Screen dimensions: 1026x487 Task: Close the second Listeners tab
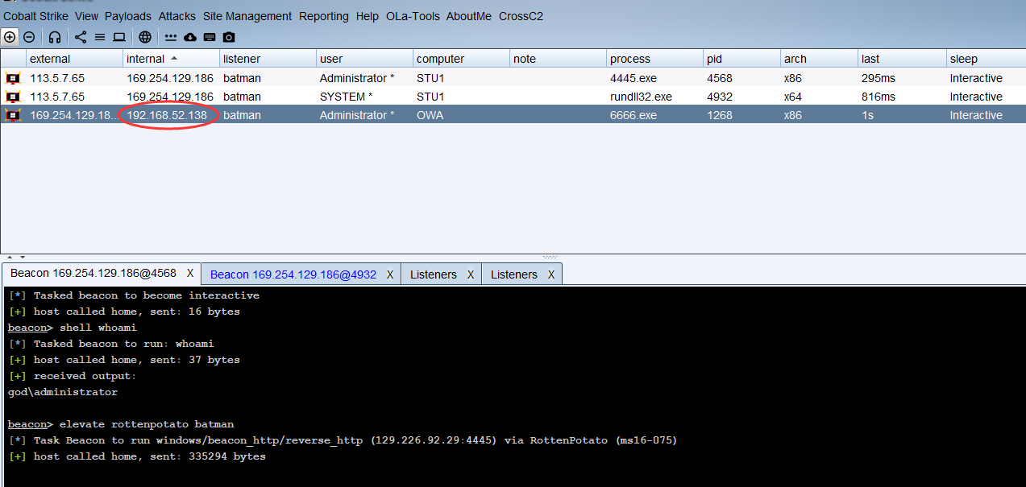[x=551, y=274]
